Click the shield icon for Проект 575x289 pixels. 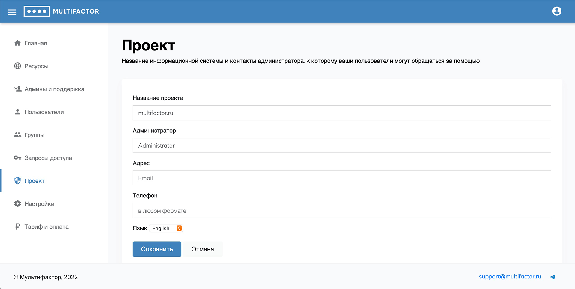(17, 181)
